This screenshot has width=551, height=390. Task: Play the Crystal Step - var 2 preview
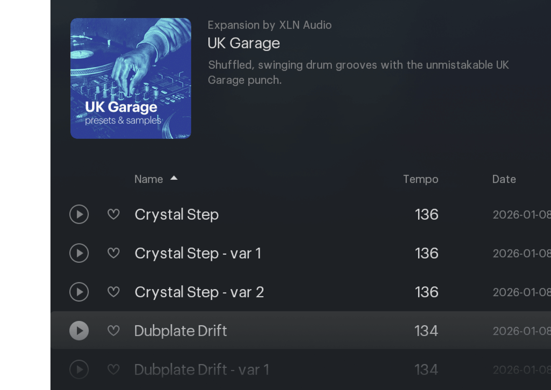point(79,292)
